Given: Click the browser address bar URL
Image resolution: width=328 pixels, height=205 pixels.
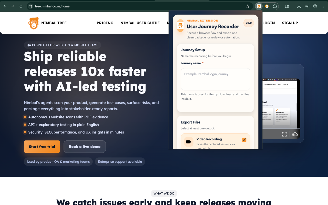Looking at the screenshot, I should [52, 6].
